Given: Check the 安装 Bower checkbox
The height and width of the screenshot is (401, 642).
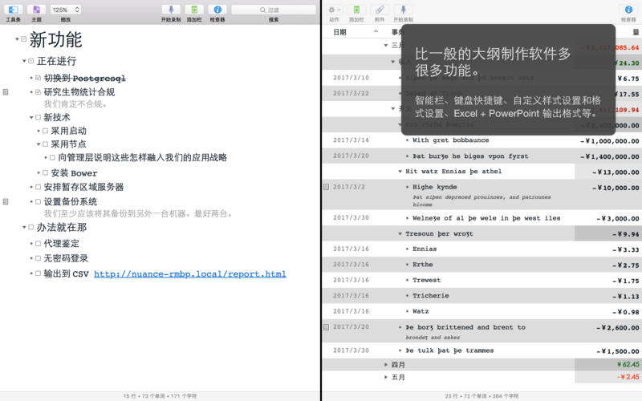Looking at the screenshot, I should click(x=45, y=173).
